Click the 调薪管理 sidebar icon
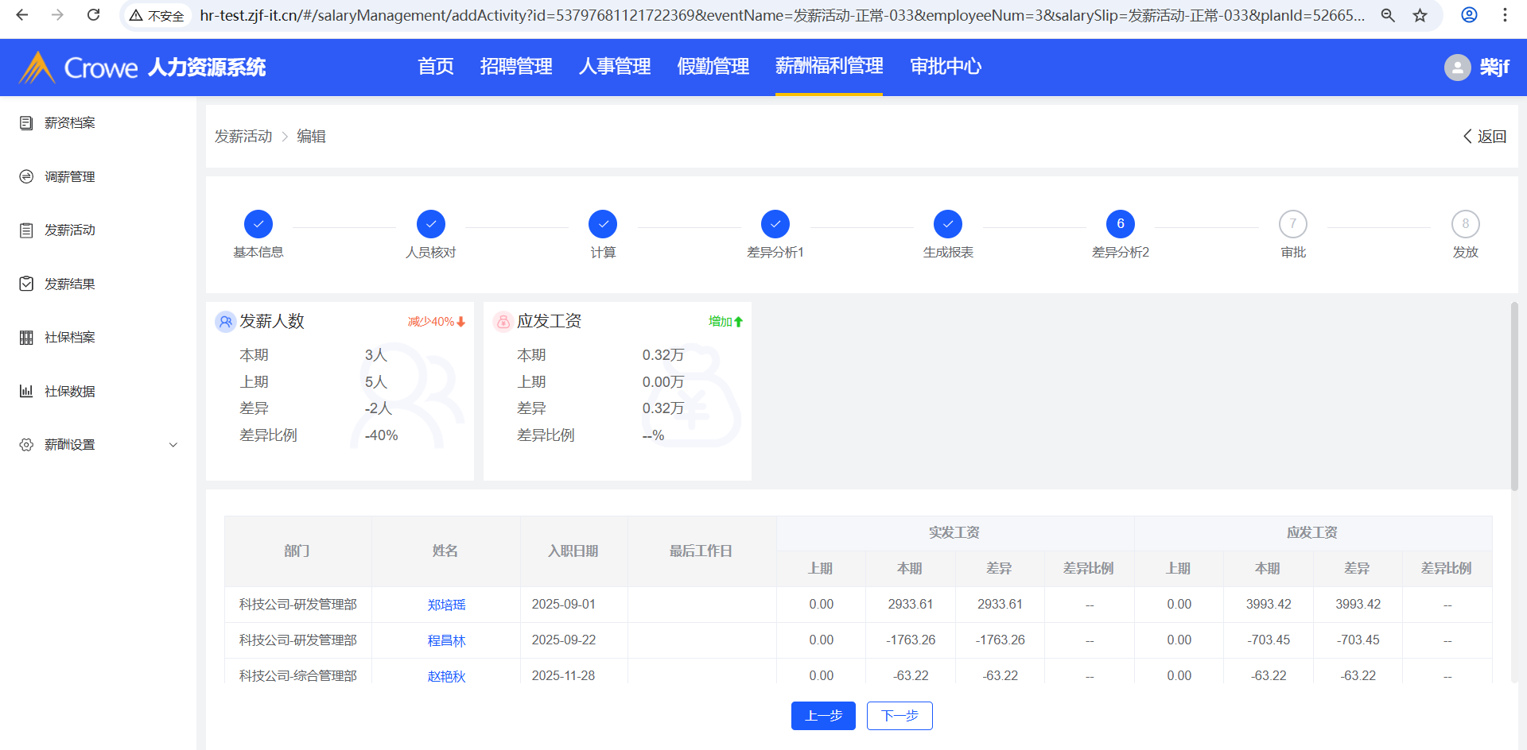The image size is (1527, 750). coord(26,176)
